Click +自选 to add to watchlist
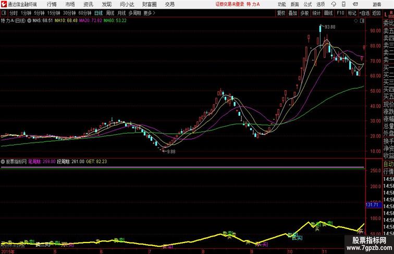The image size is (394, 254). coord(364,13)
